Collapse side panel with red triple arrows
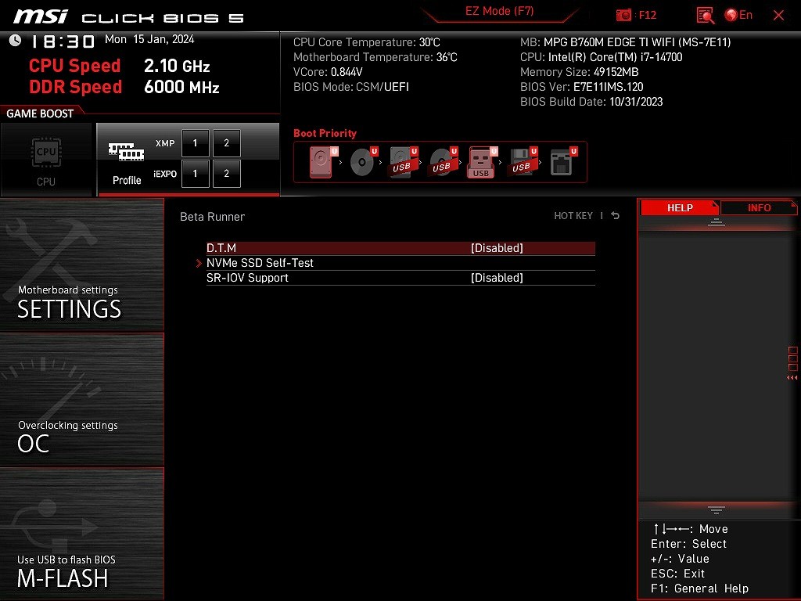The width and height of the screenshot is (801, 601). pos(792,378)
